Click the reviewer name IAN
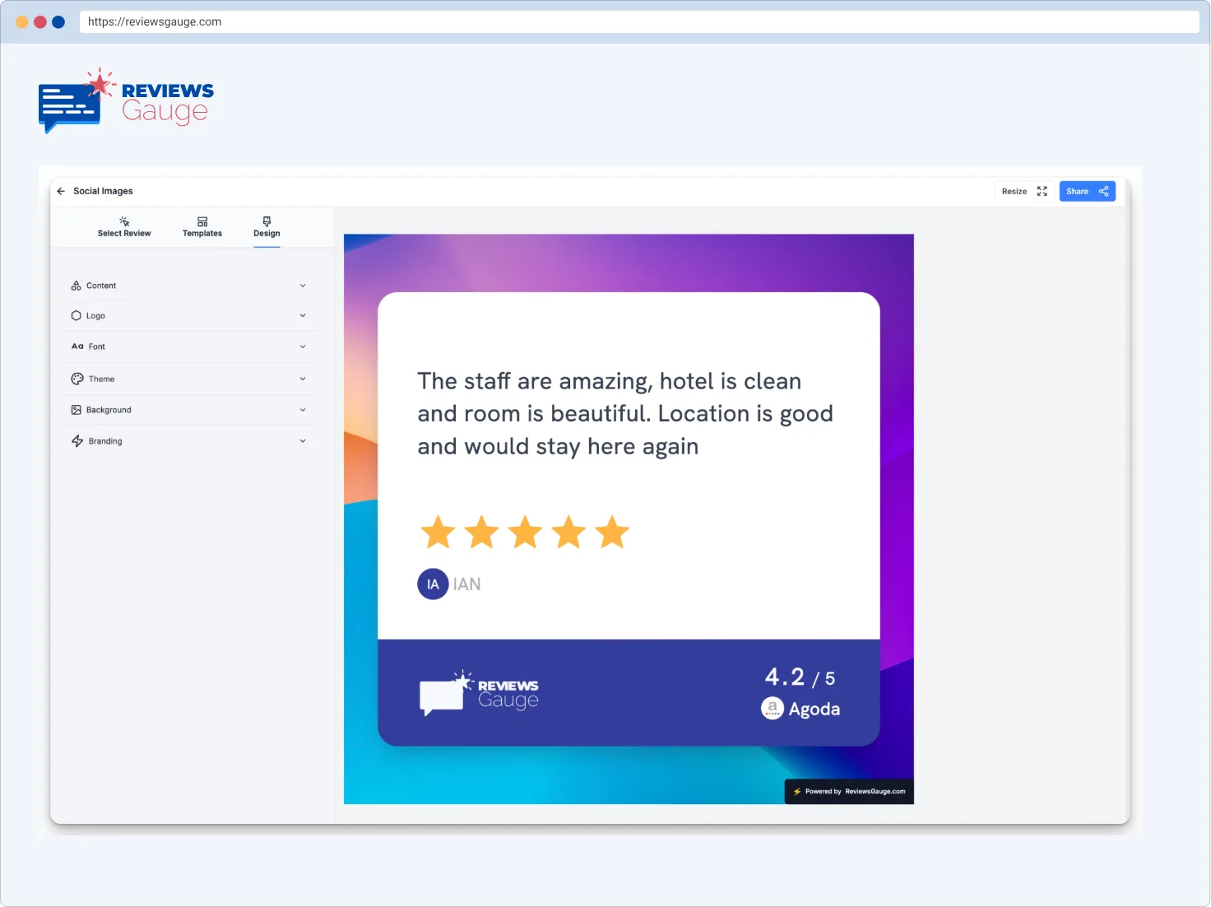1211x907 pixels. pyautogui.click(x=466, y=584)
